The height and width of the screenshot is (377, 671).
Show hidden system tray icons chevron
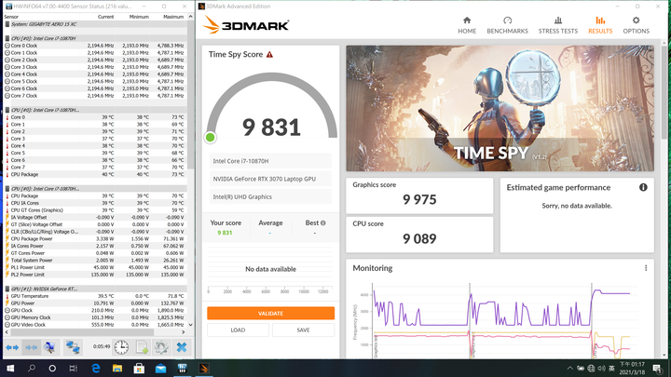point(570,369)
